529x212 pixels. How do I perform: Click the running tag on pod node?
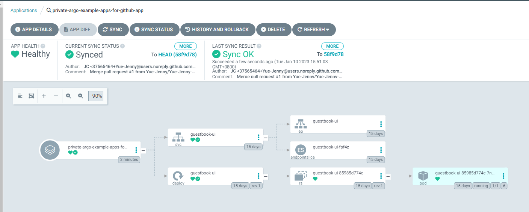pos(481,186)
